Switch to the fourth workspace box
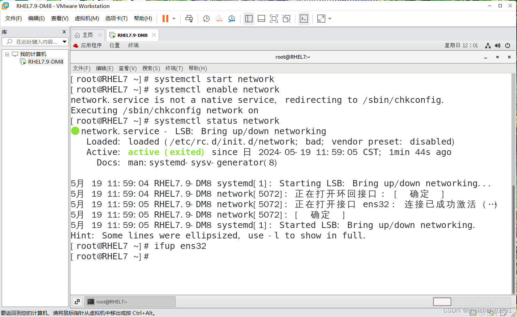Screen dimensions: 517x317 coord(501,302)
